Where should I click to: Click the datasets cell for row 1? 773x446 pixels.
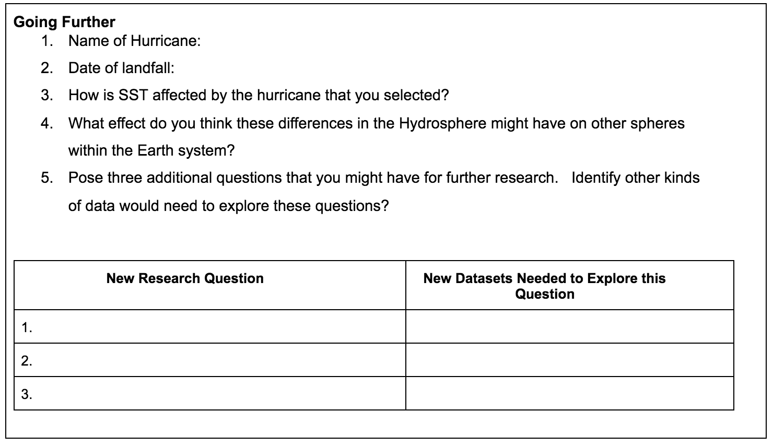click(570, 326)
